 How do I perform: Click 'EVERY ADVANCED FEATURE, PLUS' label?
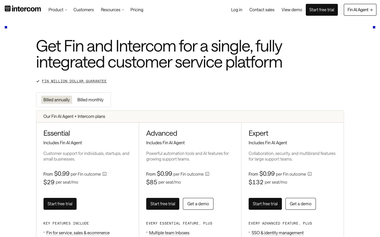pos(280,223)
